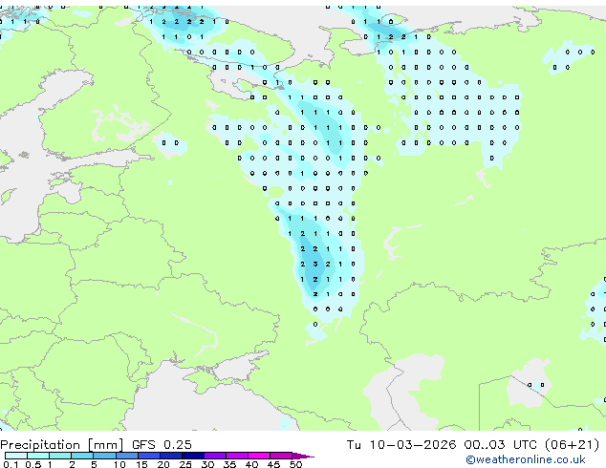Click the 45–50 mm legend swatch

[280, 456]
